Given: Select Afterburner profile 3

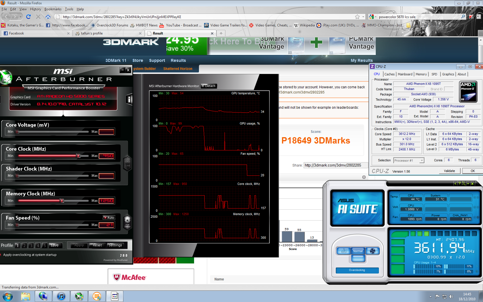Looking at the screenshot, I should (x=31, y=246).
